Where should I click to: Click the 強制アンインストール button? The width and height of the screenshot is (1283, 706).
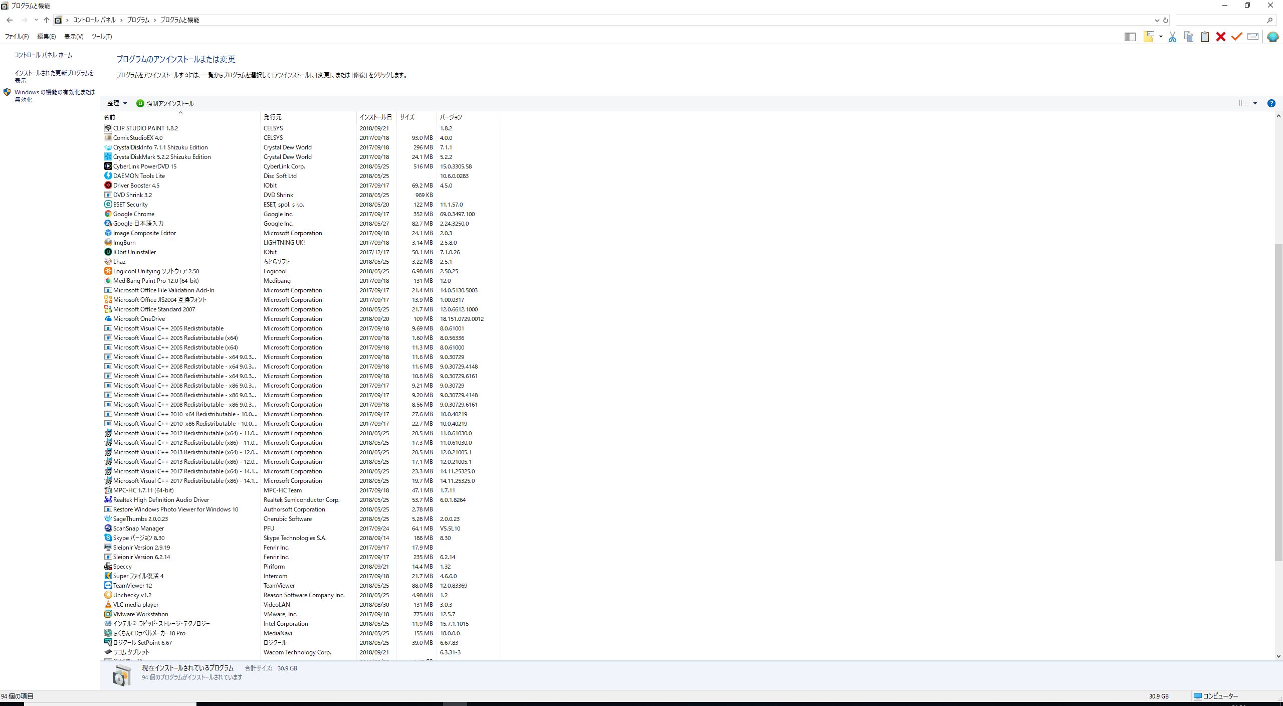(x=165, y=103)
